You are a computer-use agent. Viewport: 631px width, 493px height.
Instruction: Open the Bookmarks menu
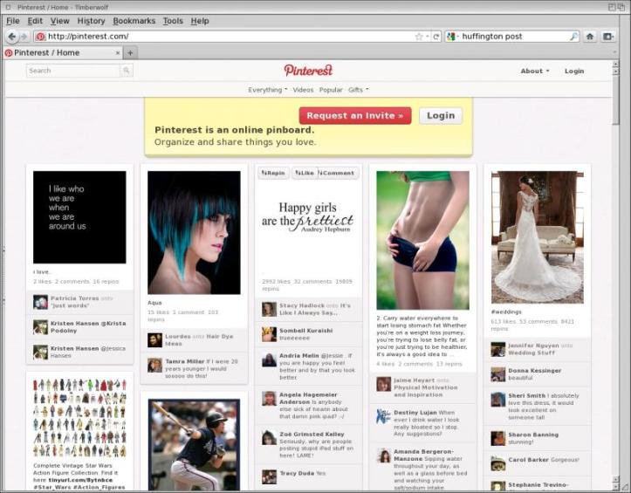pos(133,21)
